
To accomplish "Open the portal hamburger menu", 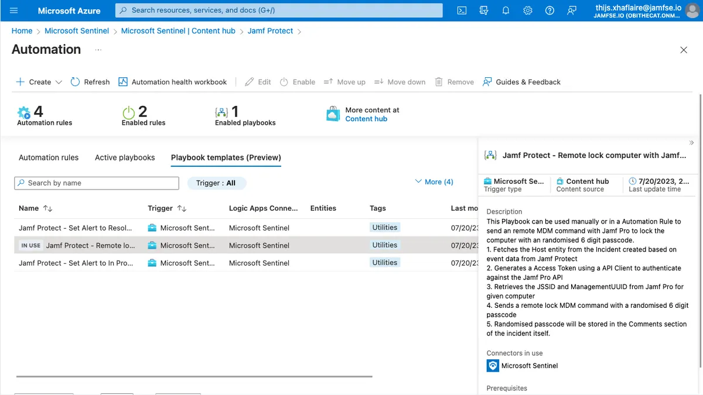I will tap(14, 10).
